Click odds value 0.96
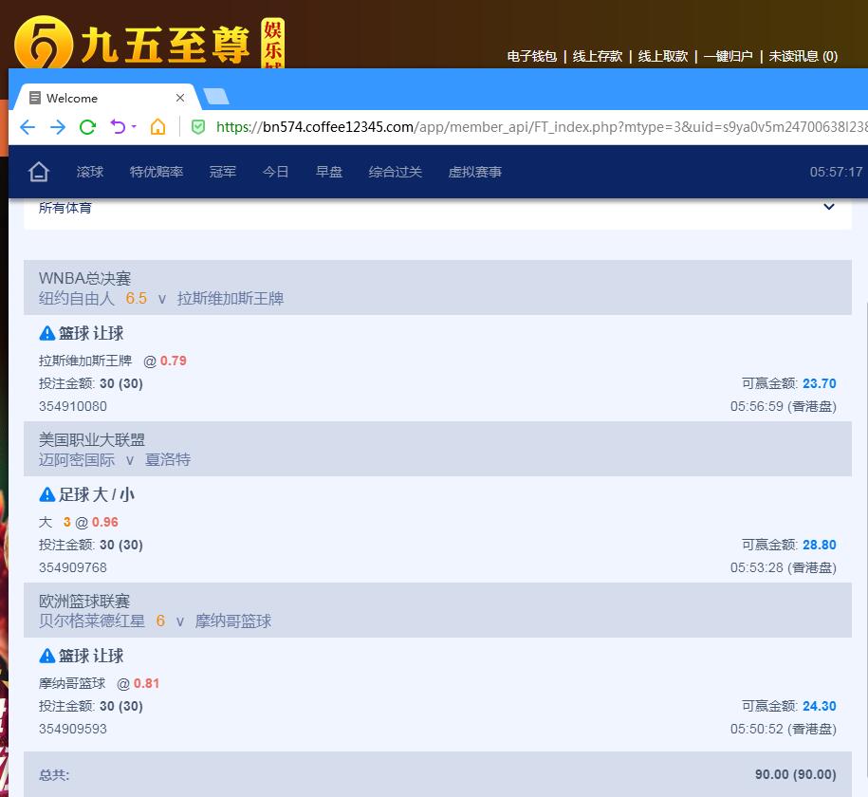 coord(105,522)
